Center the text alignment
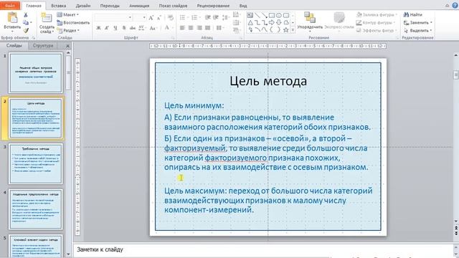This screenshot has height=258, width=459. (x=191, y=28)
